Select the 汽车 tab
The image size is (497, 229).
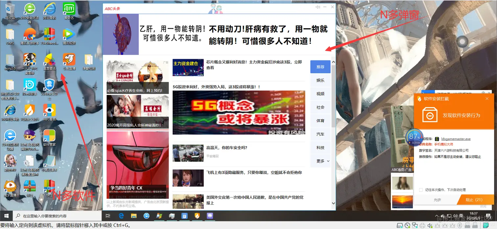click(320, 134)
